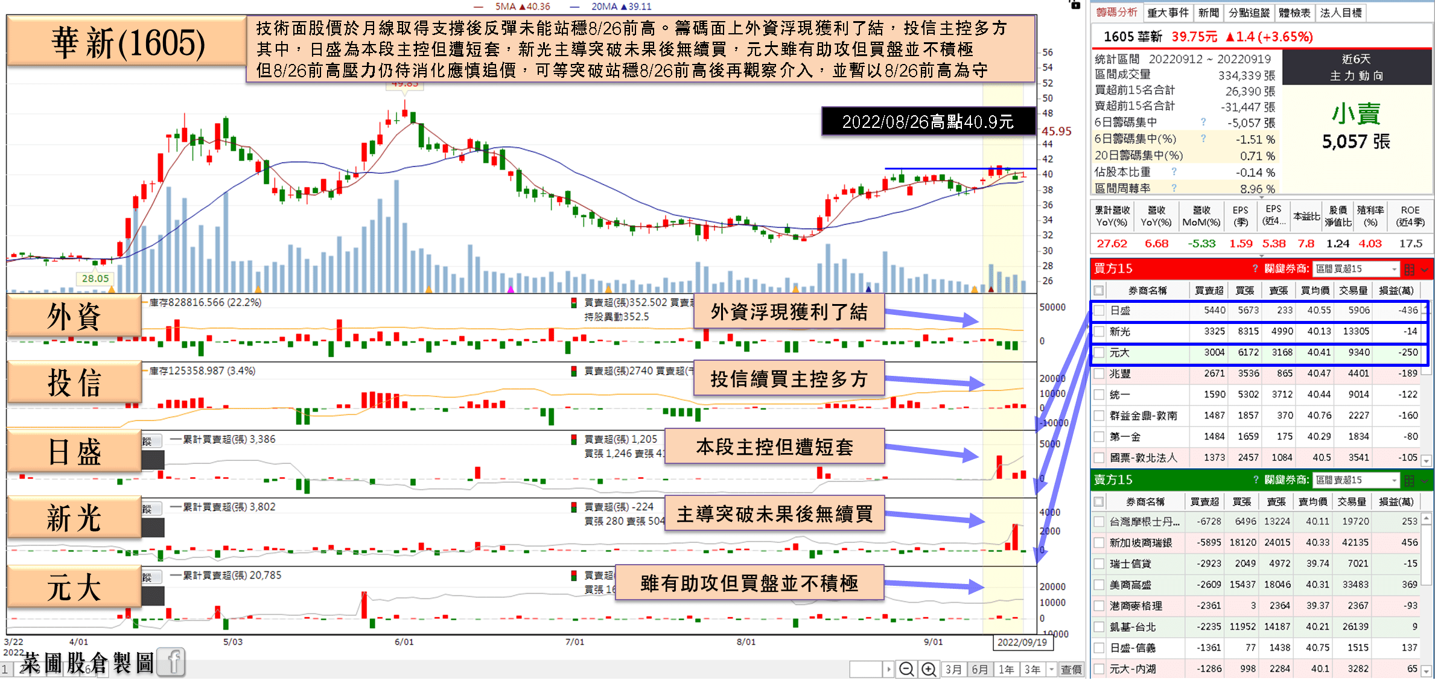
Task: Click the 查價 button
Action: pyautogui.click(x=1071, y=669)
